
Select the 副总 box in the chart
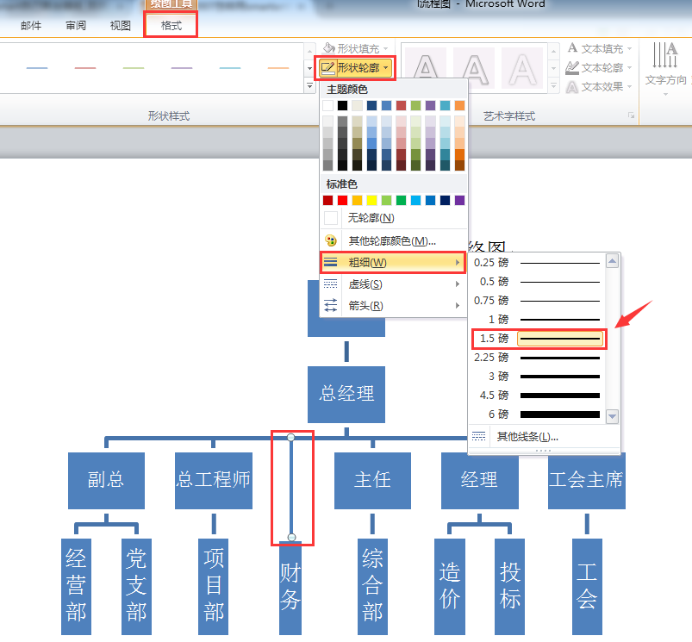[x=106, y=481]
